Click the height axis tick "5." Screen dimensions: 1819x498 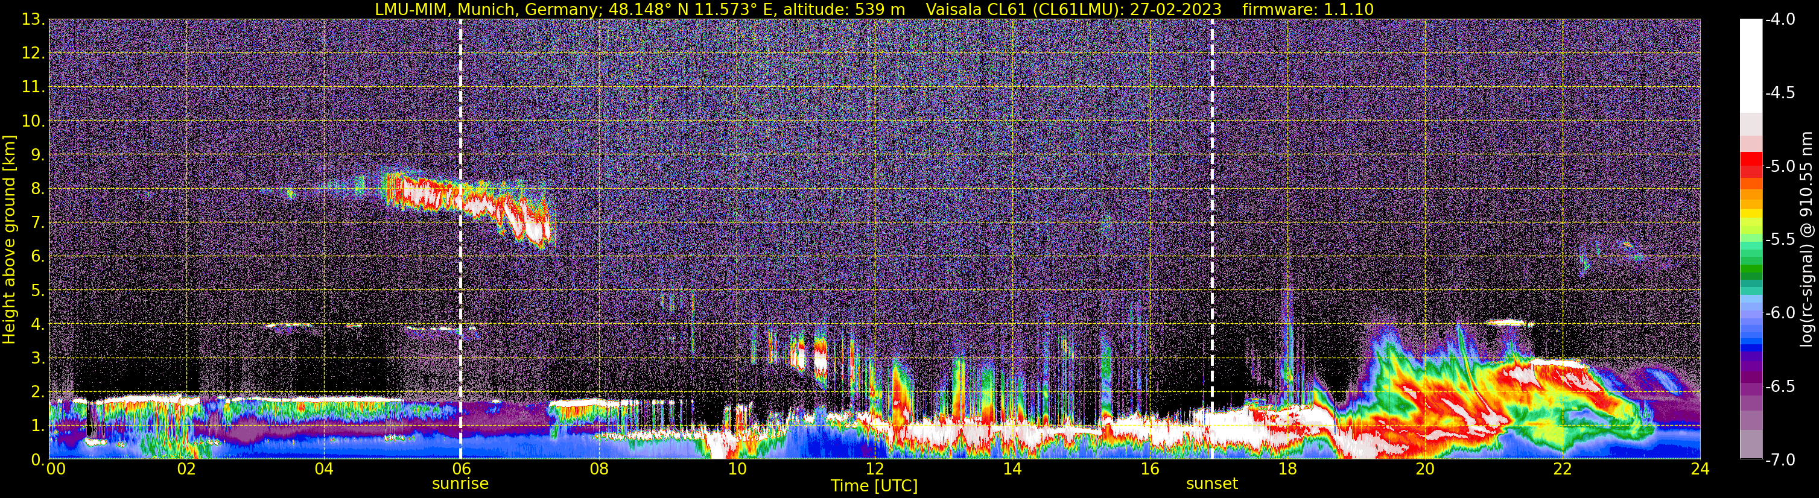pyautogui.click(x=37, y=291)
